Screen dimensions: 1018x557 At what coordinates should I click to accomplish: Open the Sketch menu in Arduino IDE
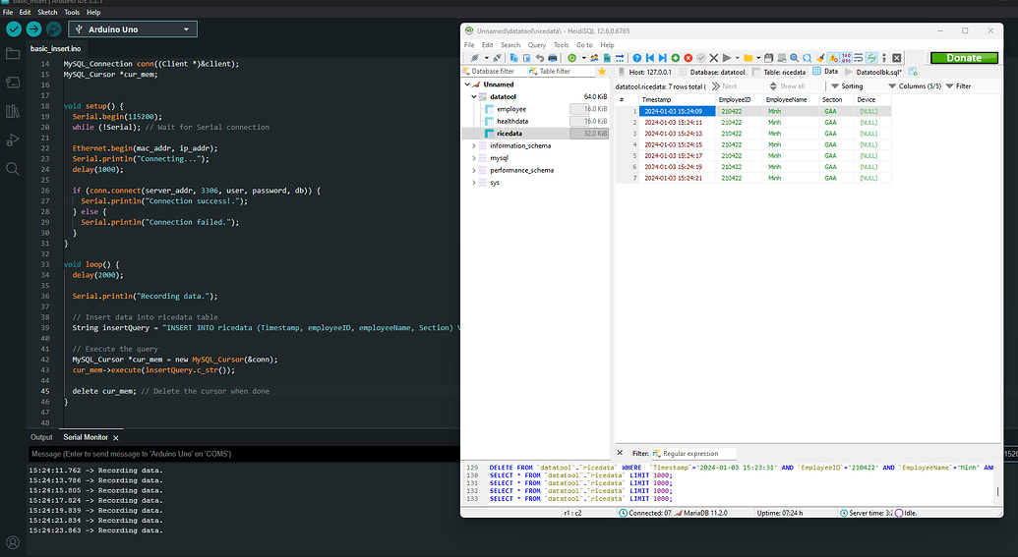(x=47, y=13)
